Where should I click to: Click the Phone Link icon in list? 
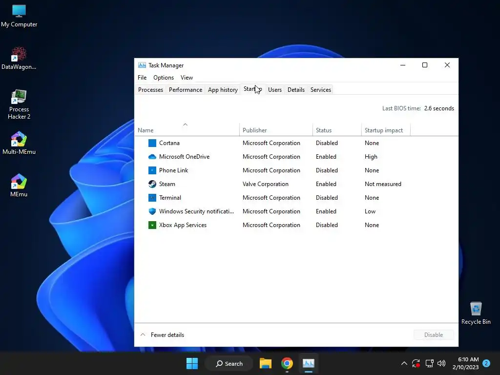click(152, 170)
